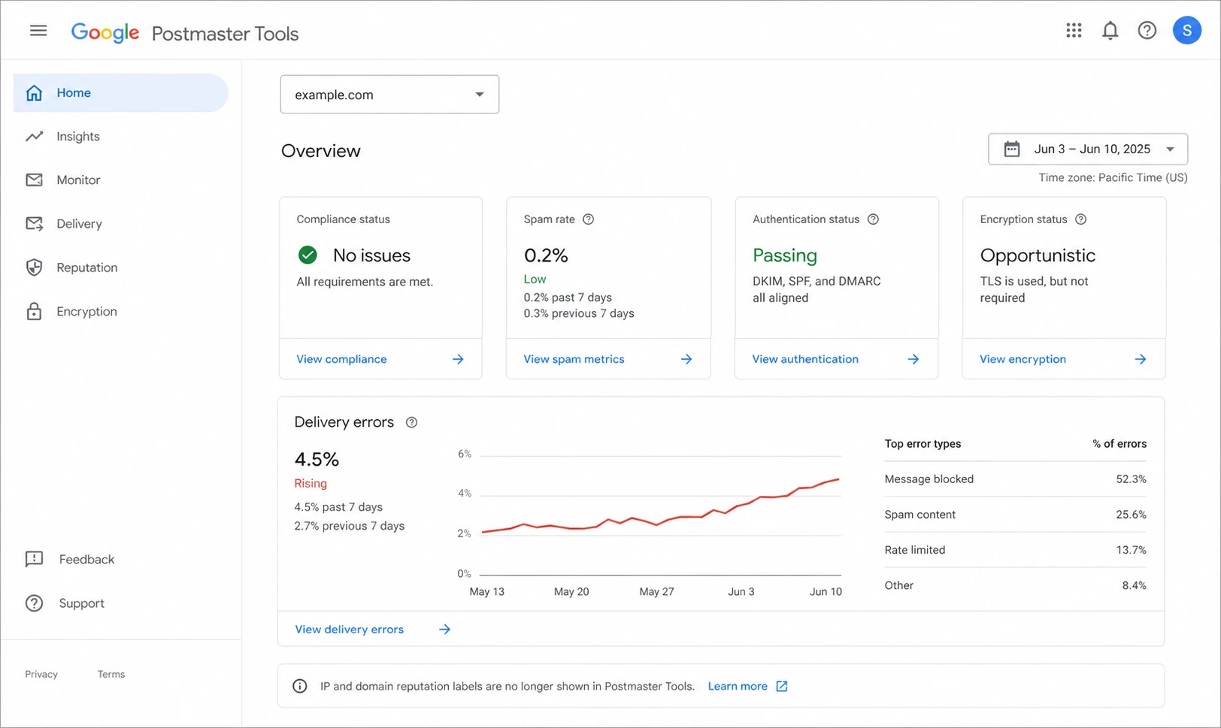The width and height of the screenshot is (1221, 728).
Task: Open the notifications bell
Action: (1110, 30)
